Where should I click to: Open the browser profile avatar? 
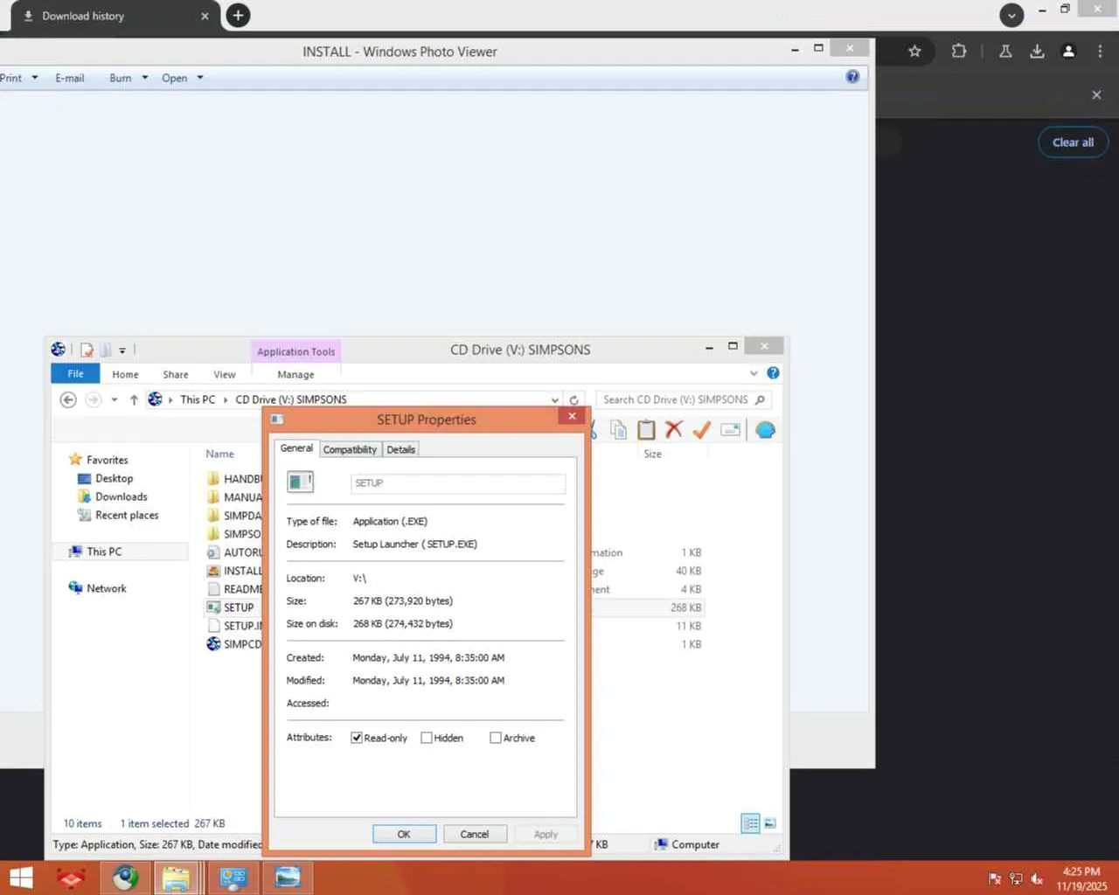click(x=1068, y=51)
